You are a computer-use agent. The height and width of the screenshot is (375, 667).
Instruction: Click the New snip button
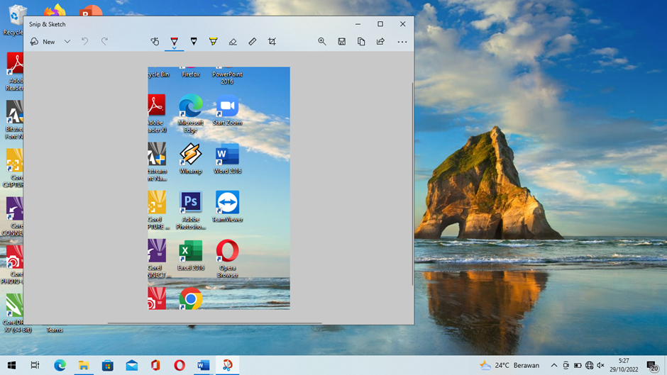click(x=43, y=42)
